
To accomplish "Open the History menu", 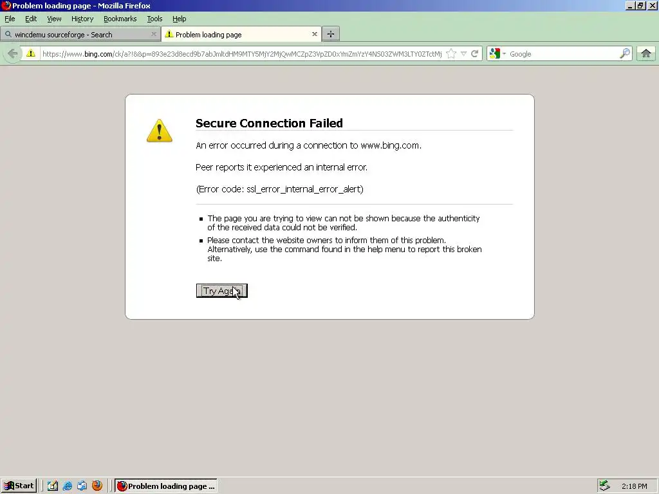I will (x=82, y=19).
